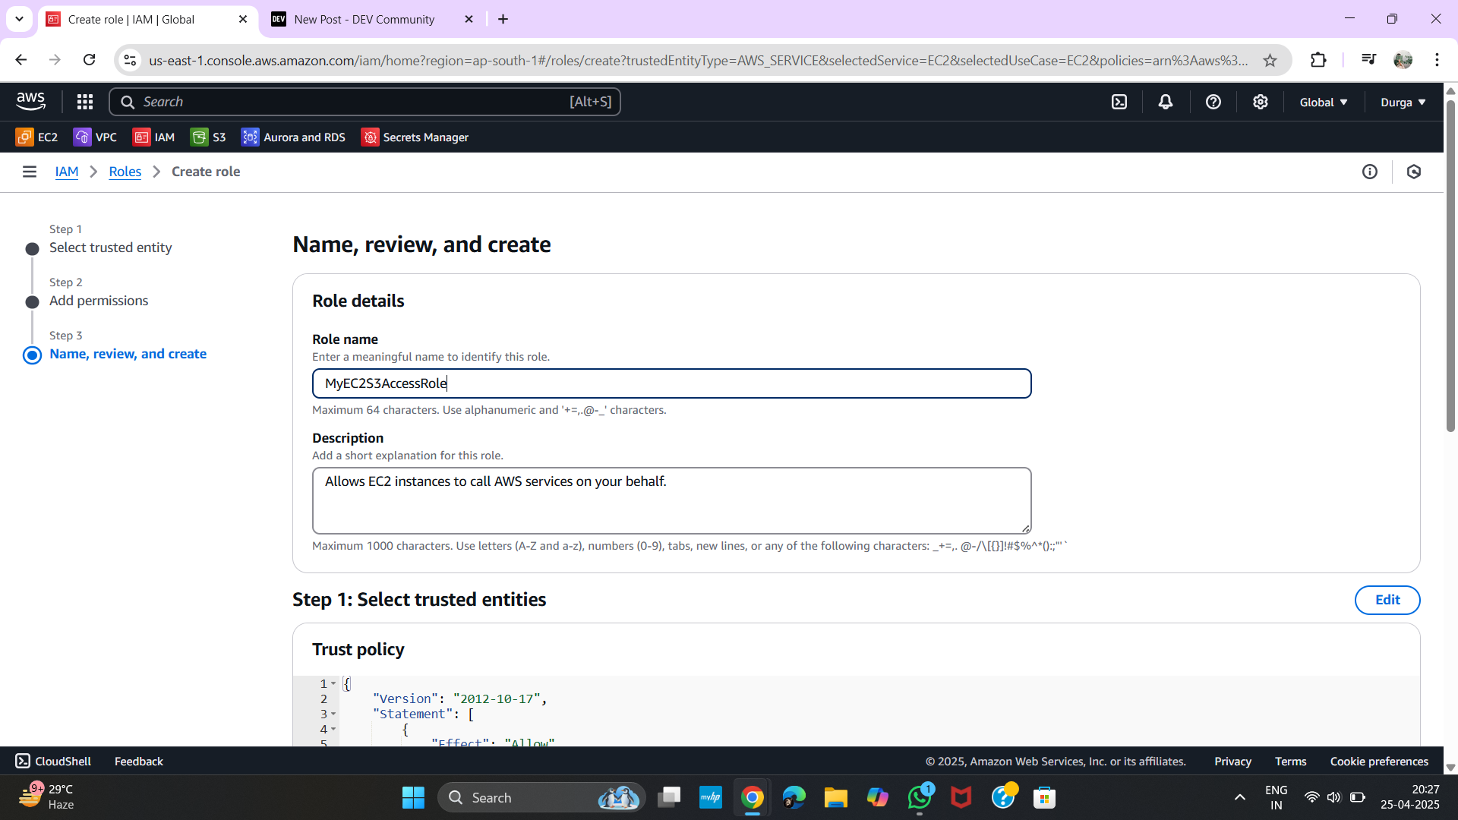Click the Role name input field
The image size is (1458, 820).
(x=671, y=383)
